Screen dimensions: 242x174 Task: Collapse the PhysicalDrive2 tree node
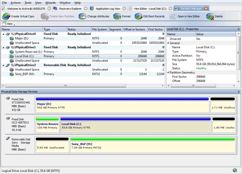pyautogui.click(x=3, y=66)
